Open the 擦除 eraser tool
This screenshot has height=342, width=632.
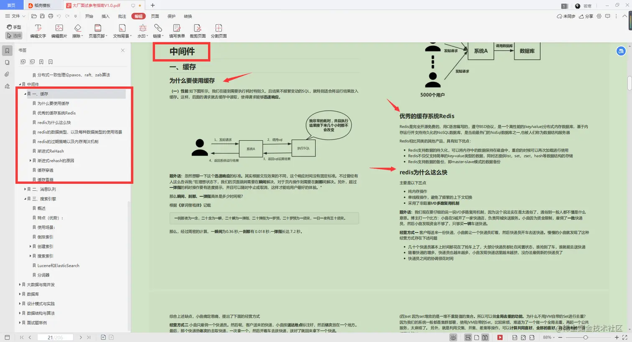[77, 31]
